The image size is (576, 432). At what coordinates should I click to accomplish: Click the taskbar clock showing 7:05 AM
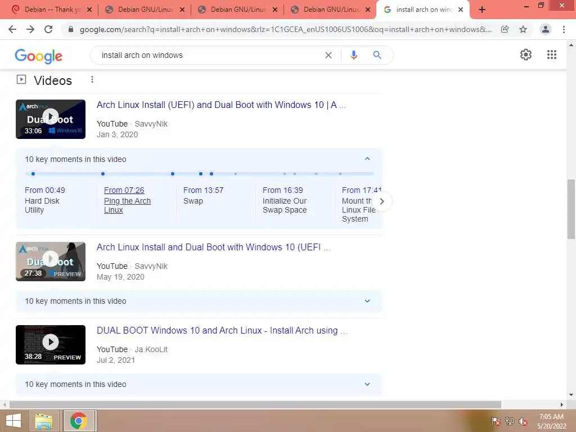551,421
